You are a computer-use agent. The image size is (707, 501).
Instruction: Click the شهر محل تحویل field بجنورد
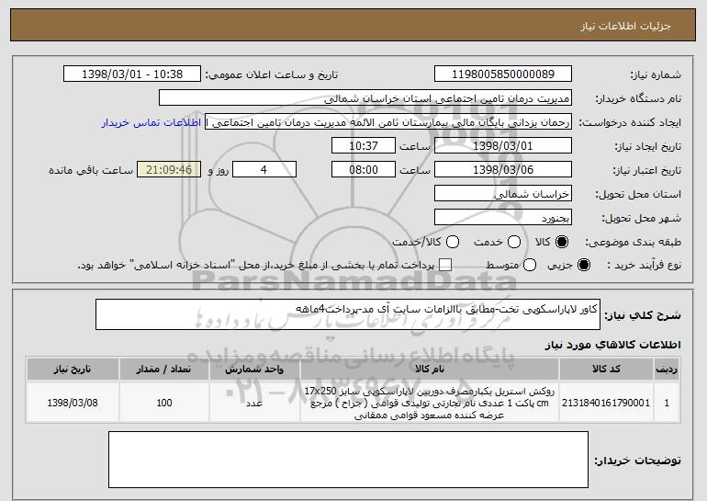(503, 218)
